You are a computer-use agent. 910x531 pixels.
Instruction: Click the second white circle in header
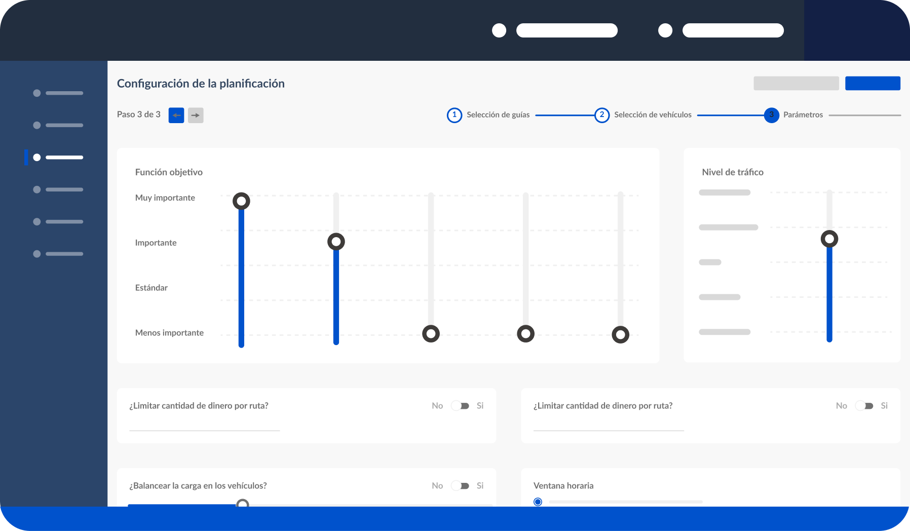665,30
